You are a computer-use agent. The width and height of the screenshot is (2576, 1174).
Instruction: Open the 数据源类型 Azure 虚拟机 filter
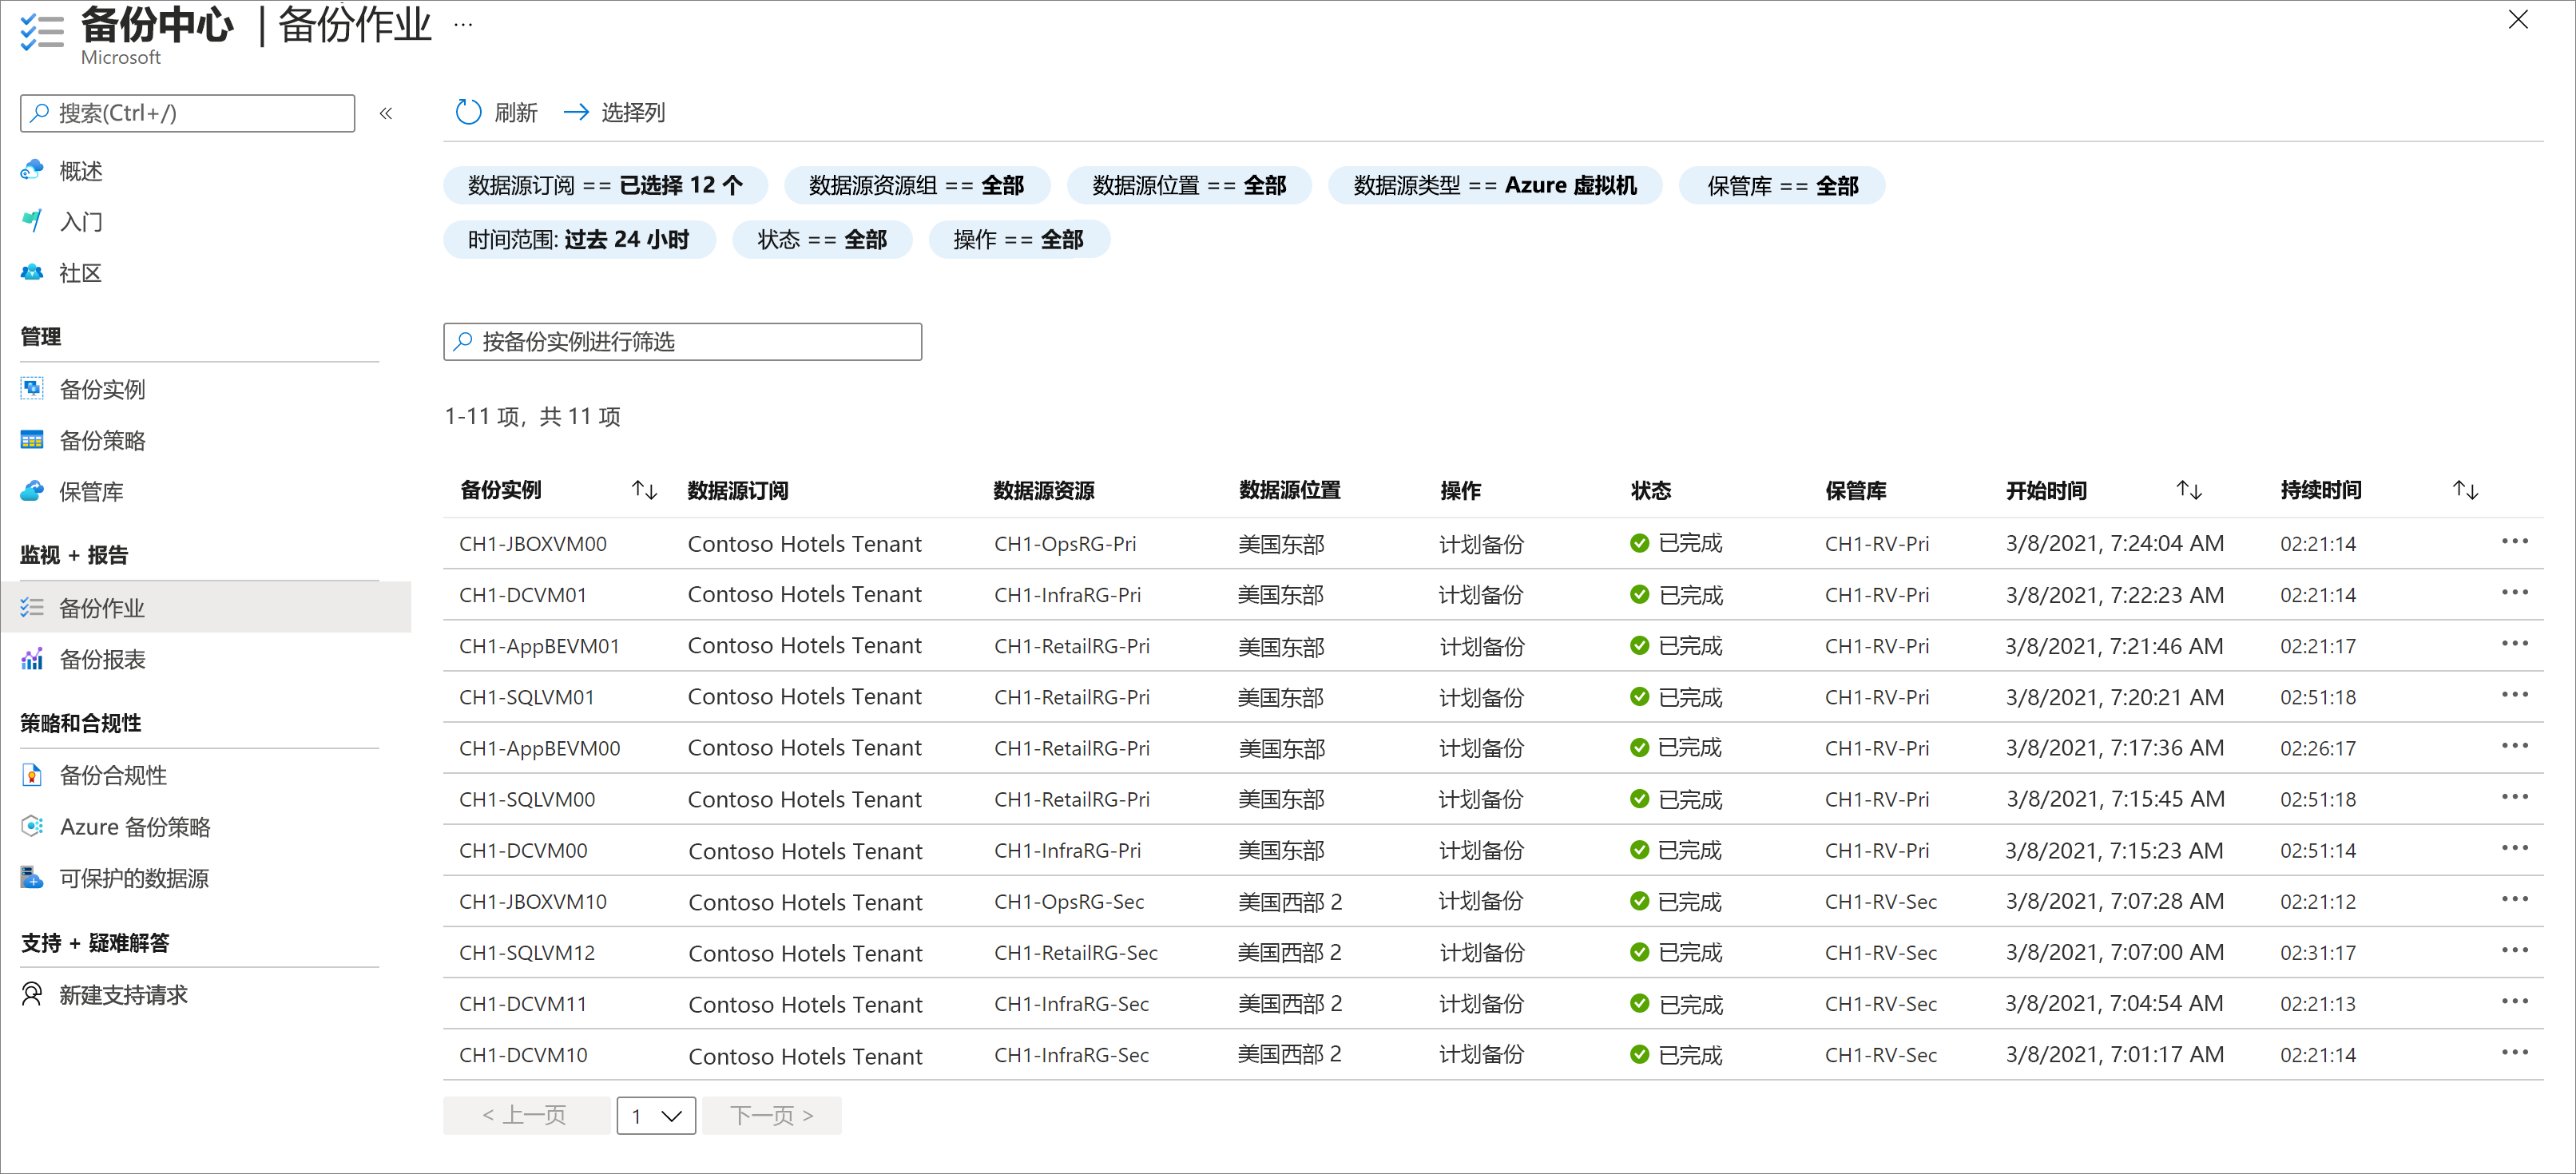1495,185
